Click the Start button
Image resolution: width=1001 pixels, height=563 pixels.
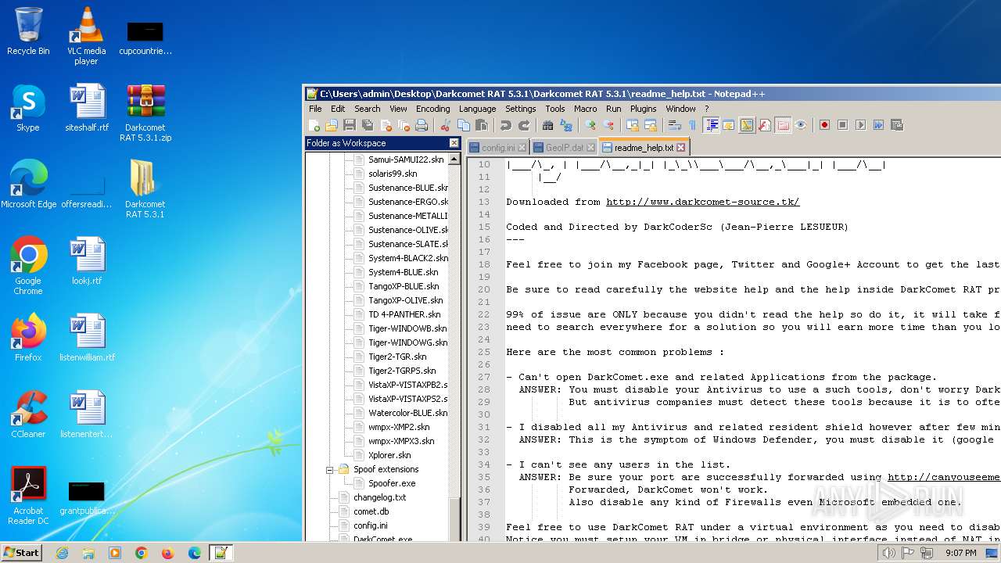(x=21, y=552)
